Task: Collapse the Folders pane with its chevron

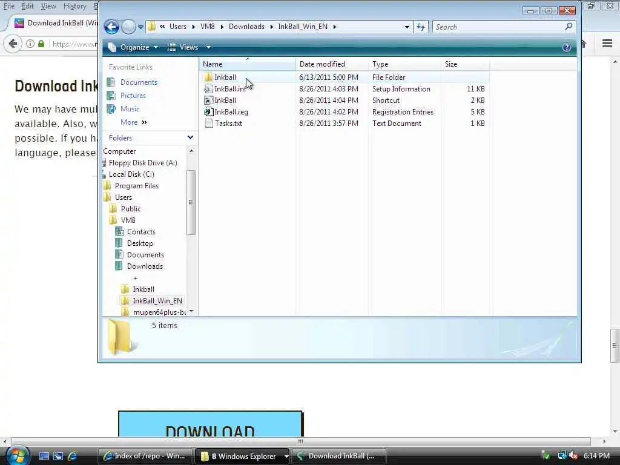Action: click(x=191, y=137)
